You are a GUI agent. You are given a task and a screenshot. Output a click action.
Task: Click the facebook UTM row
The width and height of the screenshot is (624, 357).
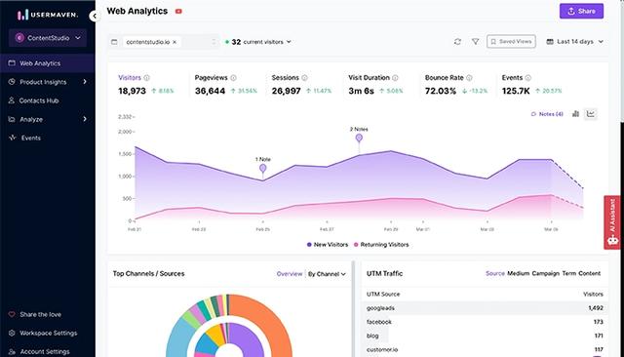click(485, 322)
